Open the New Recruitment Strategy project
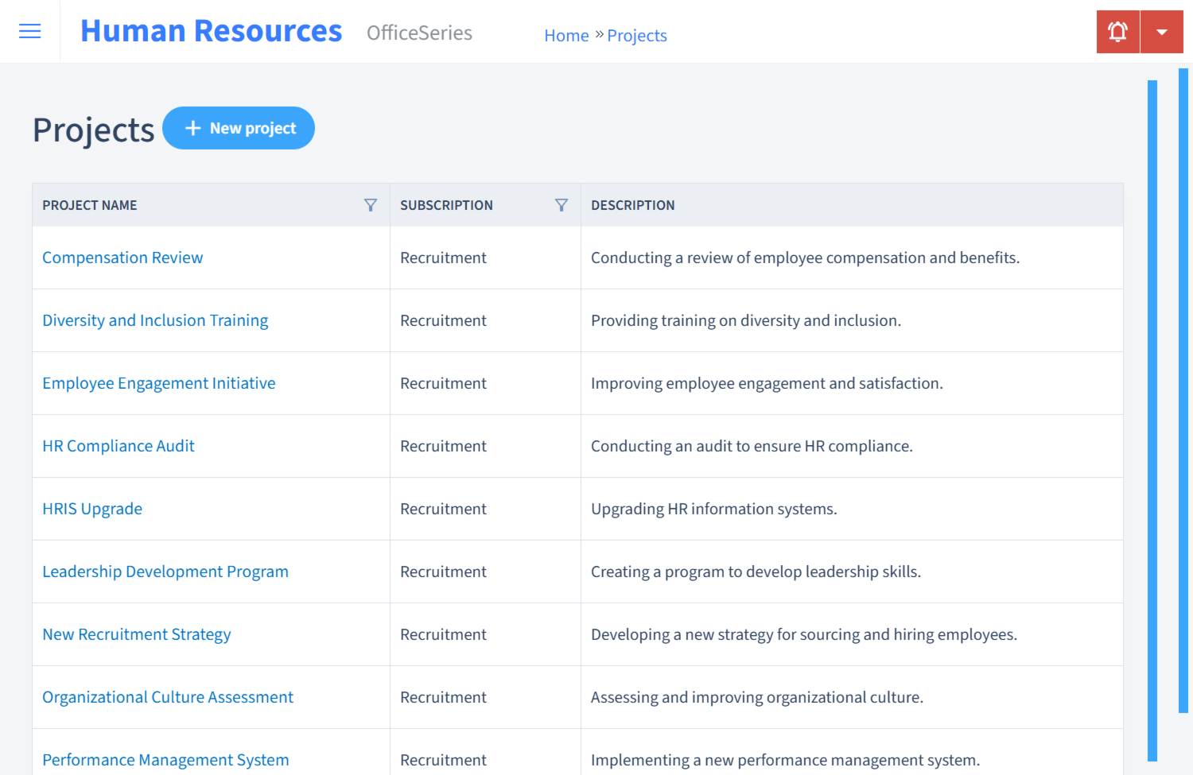Image resolution: width=1193 pixels, height=775 pixels. coord(136,634)
